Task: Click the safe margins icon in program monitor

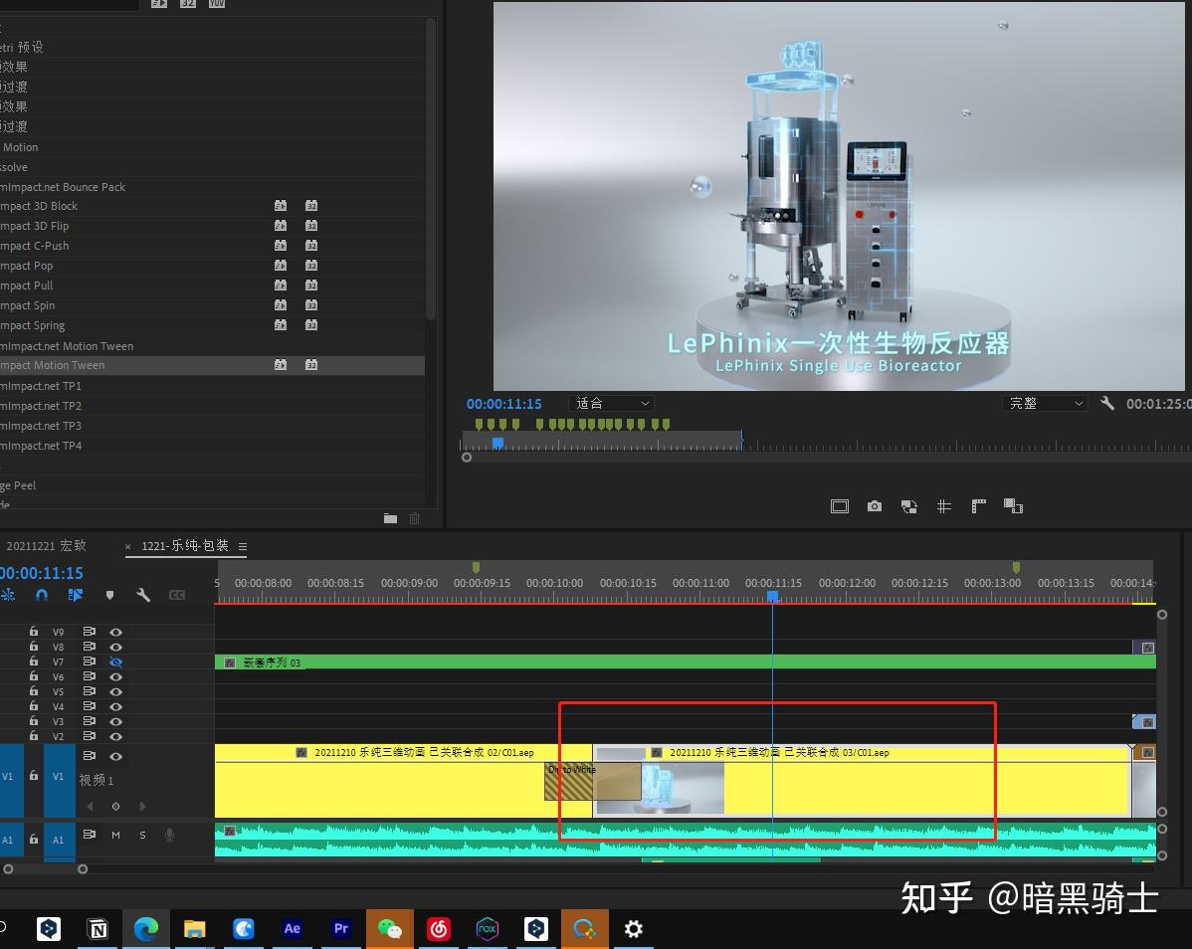Action: [x=839, y=506]
